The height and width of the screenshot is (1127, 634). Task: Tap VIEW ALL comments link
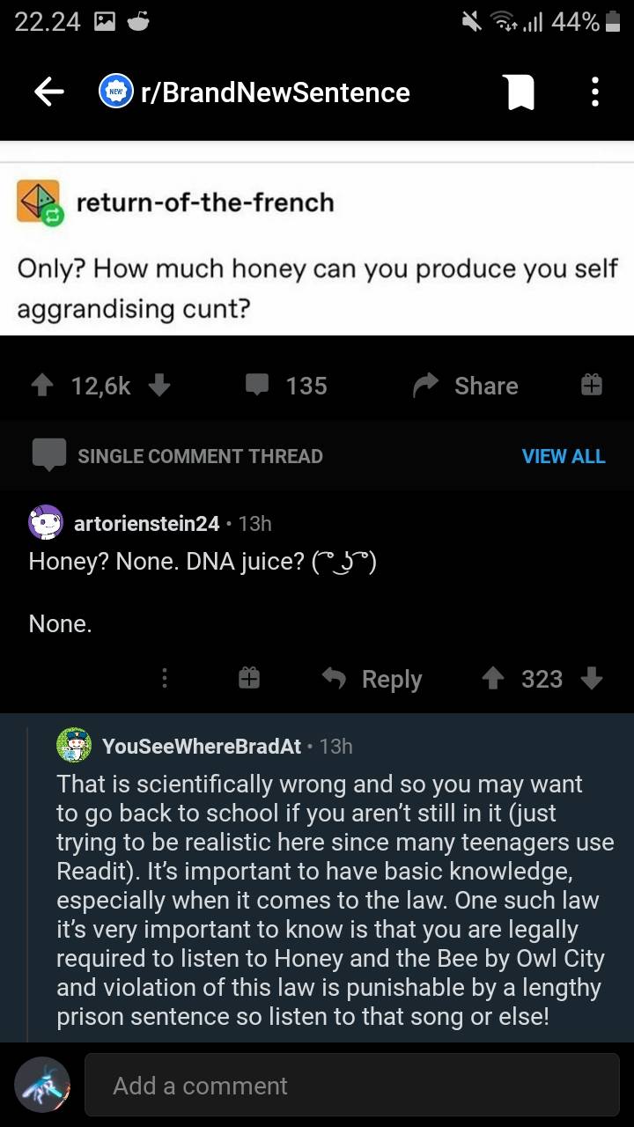[564, 456]
